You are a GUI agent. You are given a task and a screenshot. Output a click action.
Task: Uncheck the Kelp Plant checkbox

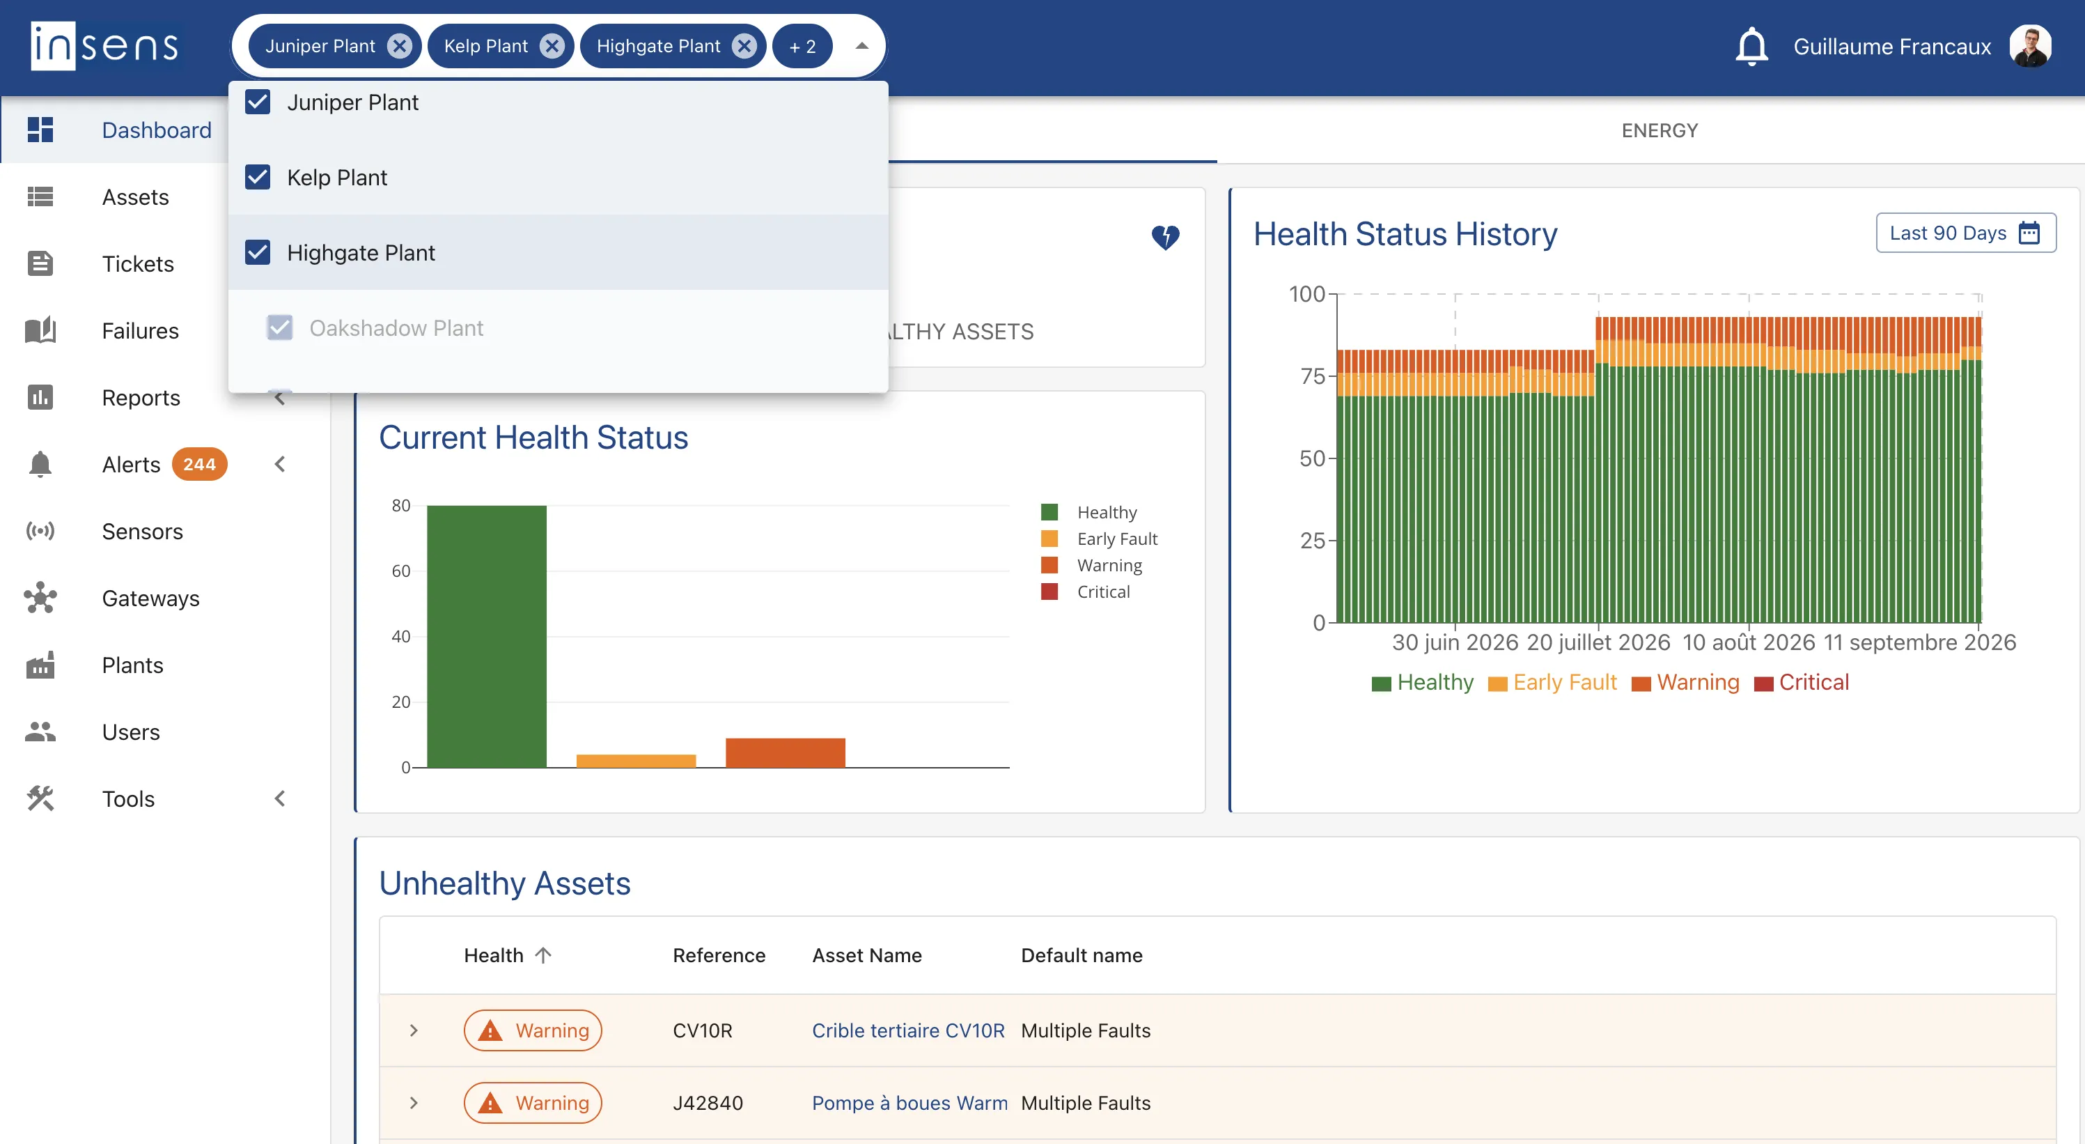[x=258, y=177]
